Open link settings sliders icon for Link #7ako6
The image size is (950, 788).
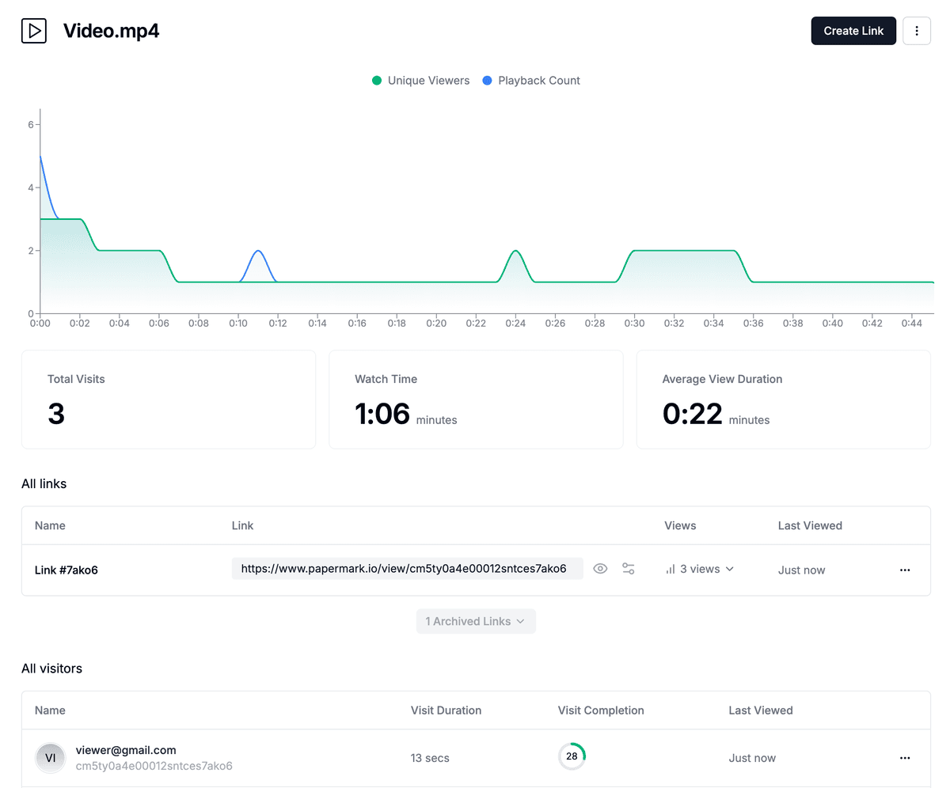point(629,569)
